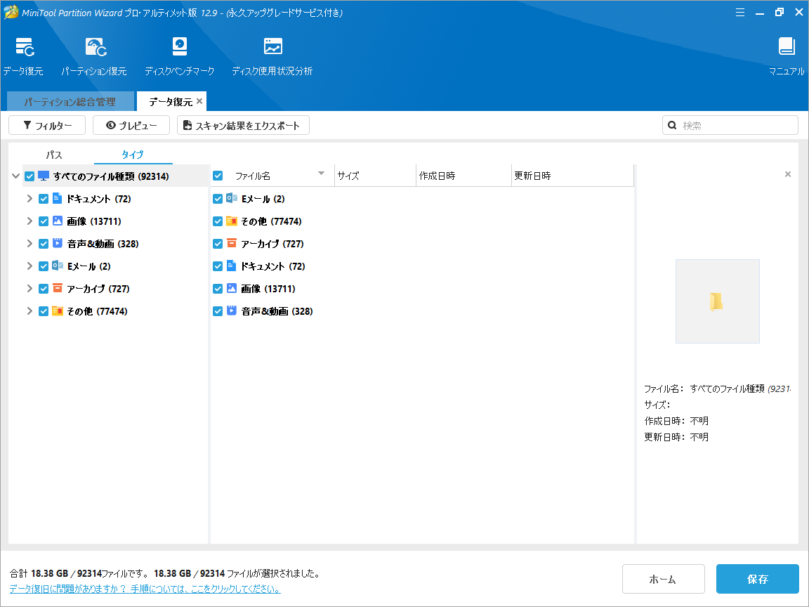Expand the 音声&動画 tree node
Screen dimensions: 809x607
[29, 244]
